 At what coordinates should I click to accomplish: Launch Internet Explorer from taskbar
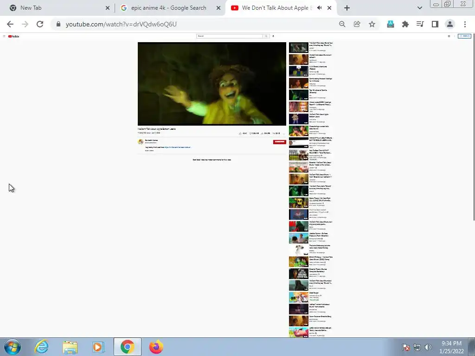pyautogui.click(x=41, y=347)
